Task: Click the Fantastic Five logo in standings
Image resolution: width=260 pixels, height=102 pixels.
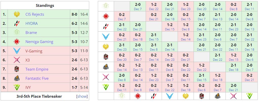Action: coord(17,78)
